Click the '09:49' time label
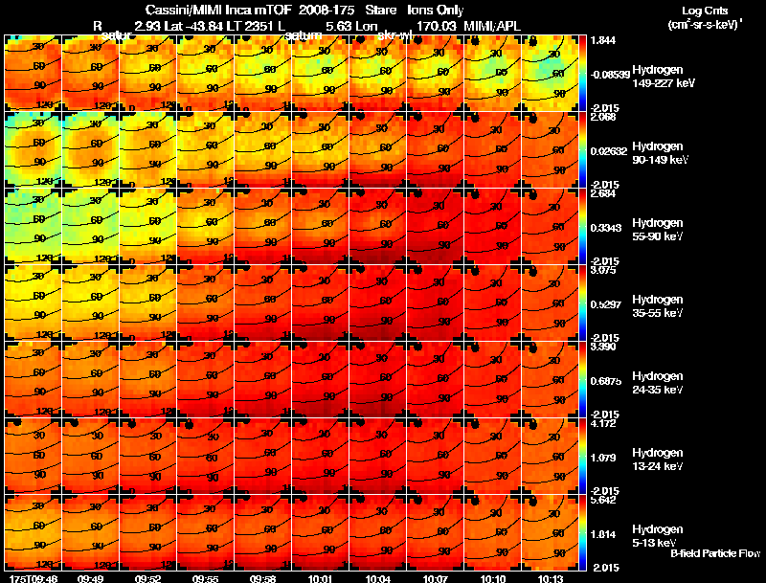The width and height of the screenshot is (766, 583). point(90,578)
